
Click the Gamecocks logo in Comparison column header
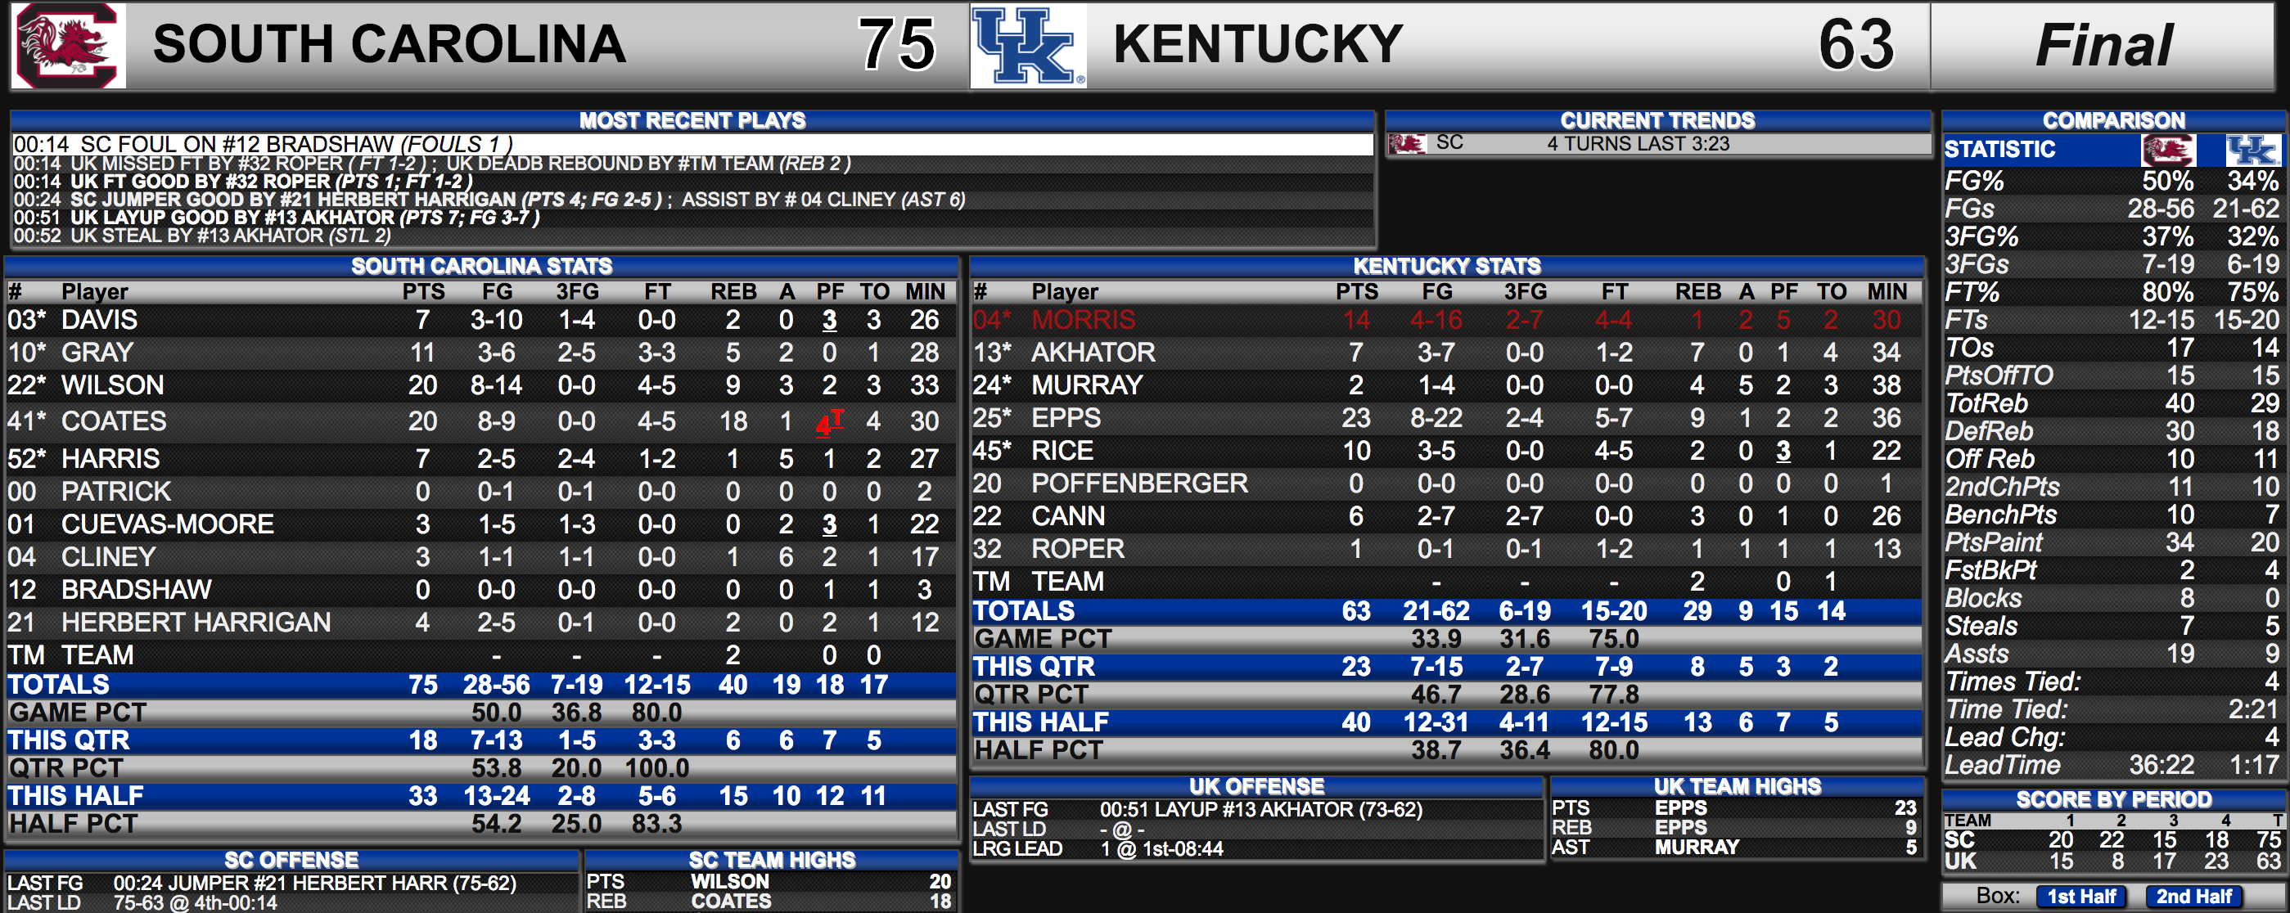pos(2167,150)
